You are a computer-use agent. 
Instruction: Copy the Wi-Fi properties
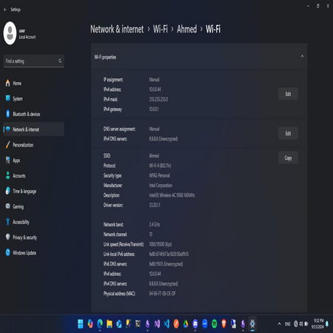[288, 158]
